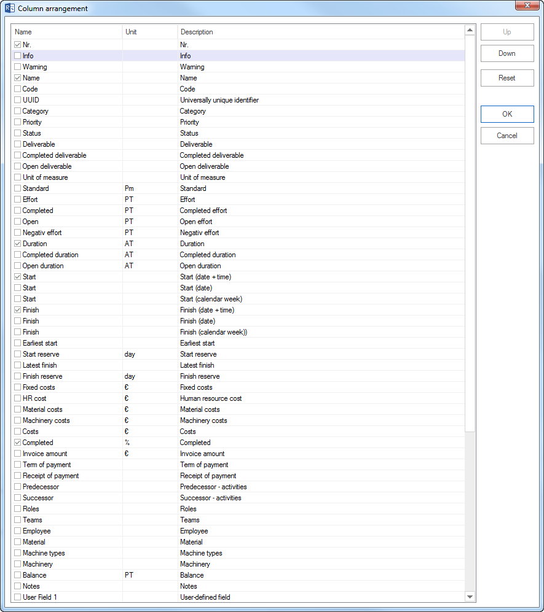
Task: Click the Unit column header
Action: 150,32
